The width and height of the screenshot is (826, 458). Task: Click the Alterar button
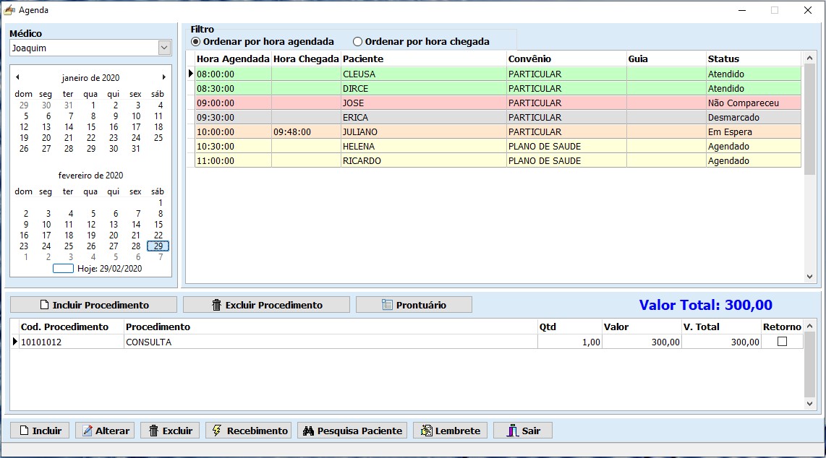[105, 431]
